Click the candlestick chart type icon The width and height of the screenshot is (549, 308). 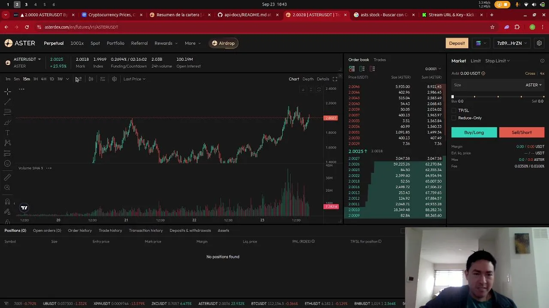point(91,79)
